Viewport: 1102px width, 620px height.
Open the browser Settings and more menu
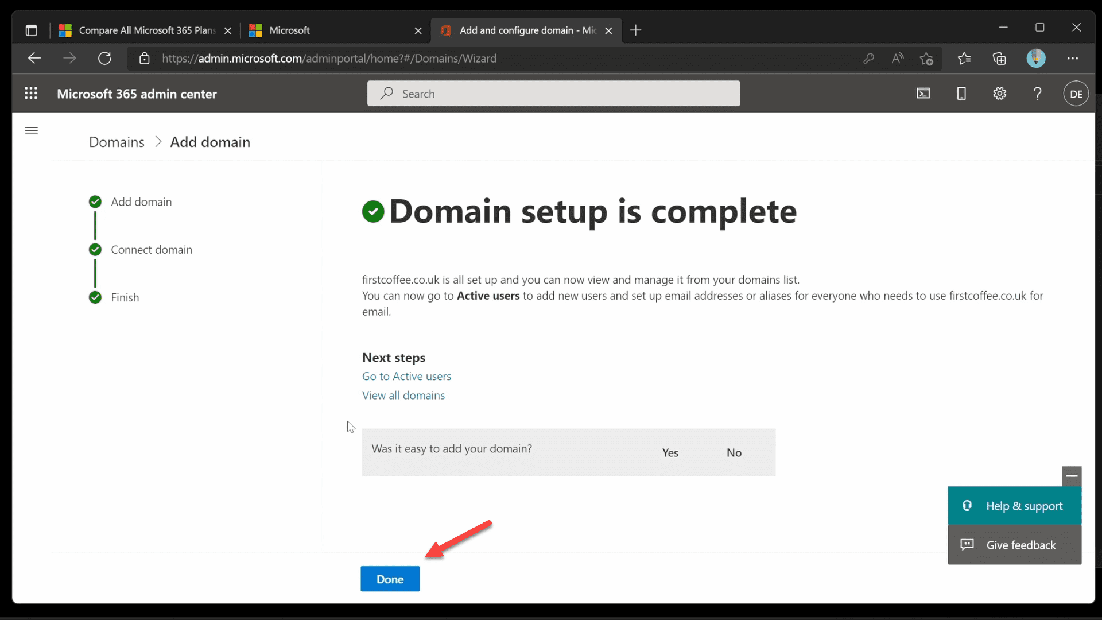pyautogui.click(x=1073, y=58)
